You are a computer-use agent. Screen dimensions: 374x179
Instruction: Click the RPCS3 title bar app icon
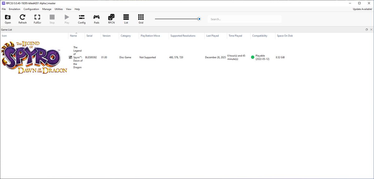(3, 3)
